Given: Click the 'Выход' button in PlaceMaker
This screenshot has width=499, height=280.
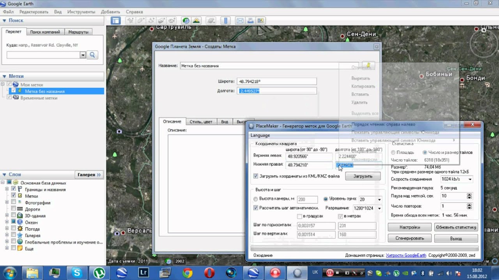Looking at the screenshot, I should coord(456,238).
